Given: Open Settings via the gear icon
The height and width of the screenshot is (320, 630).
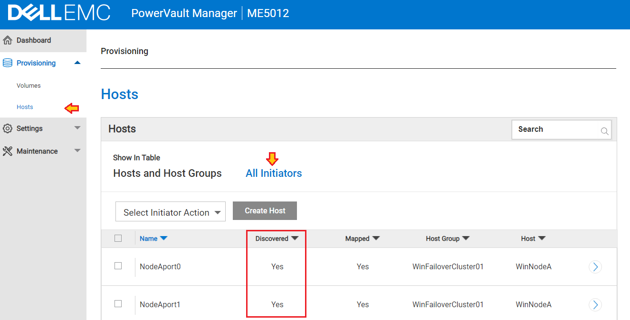Looking at the screenshot, I should (8, 128).
